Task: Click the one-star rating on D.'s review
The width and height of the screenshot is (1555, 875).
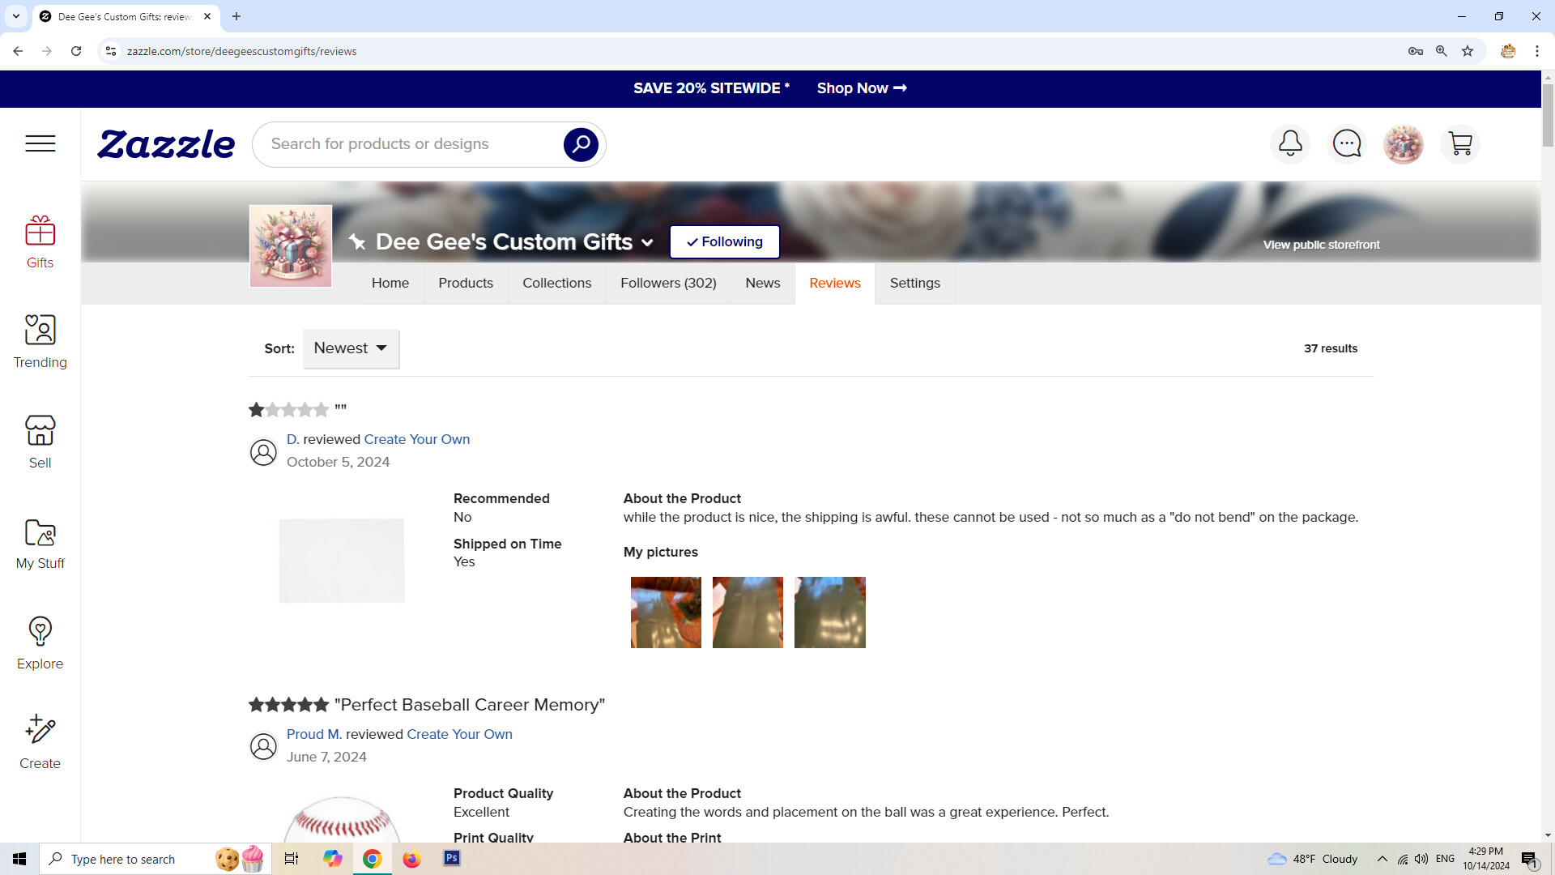Action: (288, 410)
